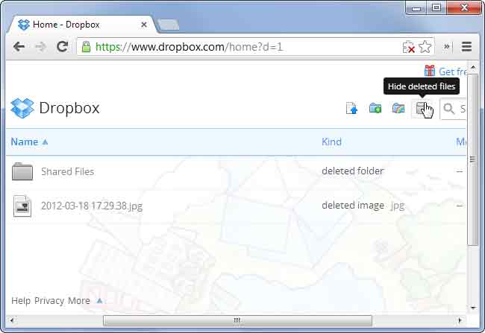
Task: Open a new browser tab
Action: 169,25
